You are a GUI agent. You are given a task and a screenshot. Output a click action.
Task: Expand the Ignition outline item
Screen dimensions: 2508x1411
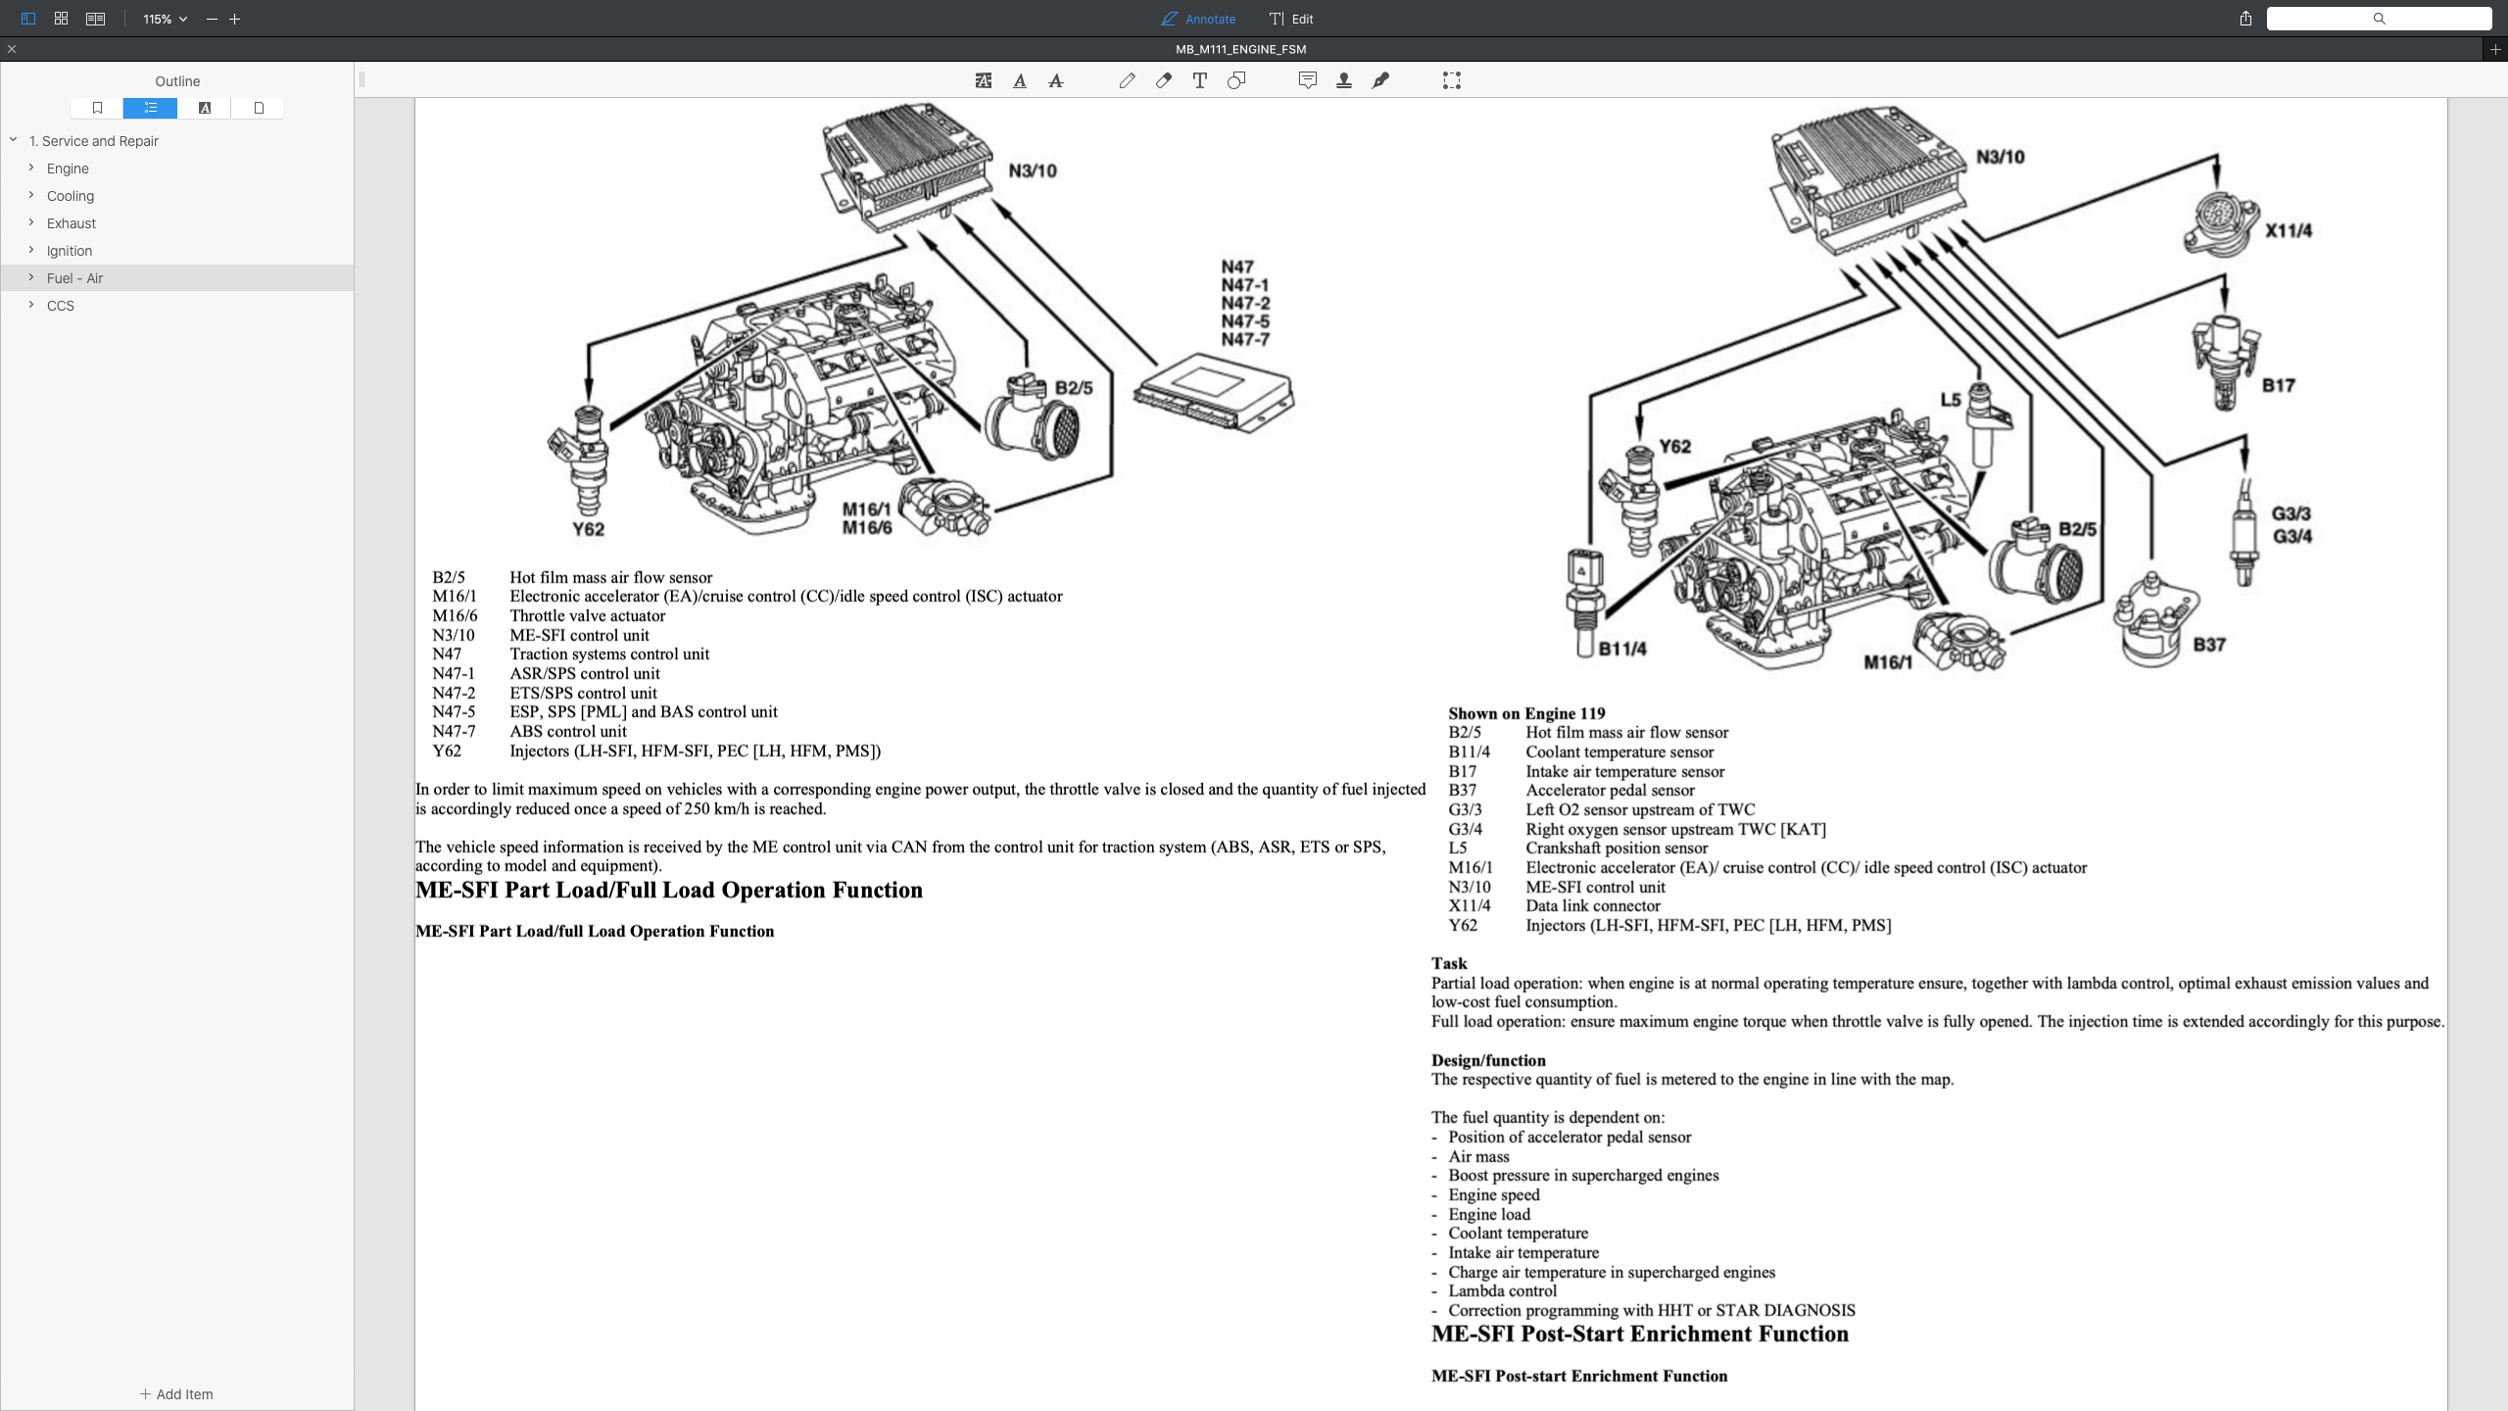pyautogui.click(x=31, y=250)
